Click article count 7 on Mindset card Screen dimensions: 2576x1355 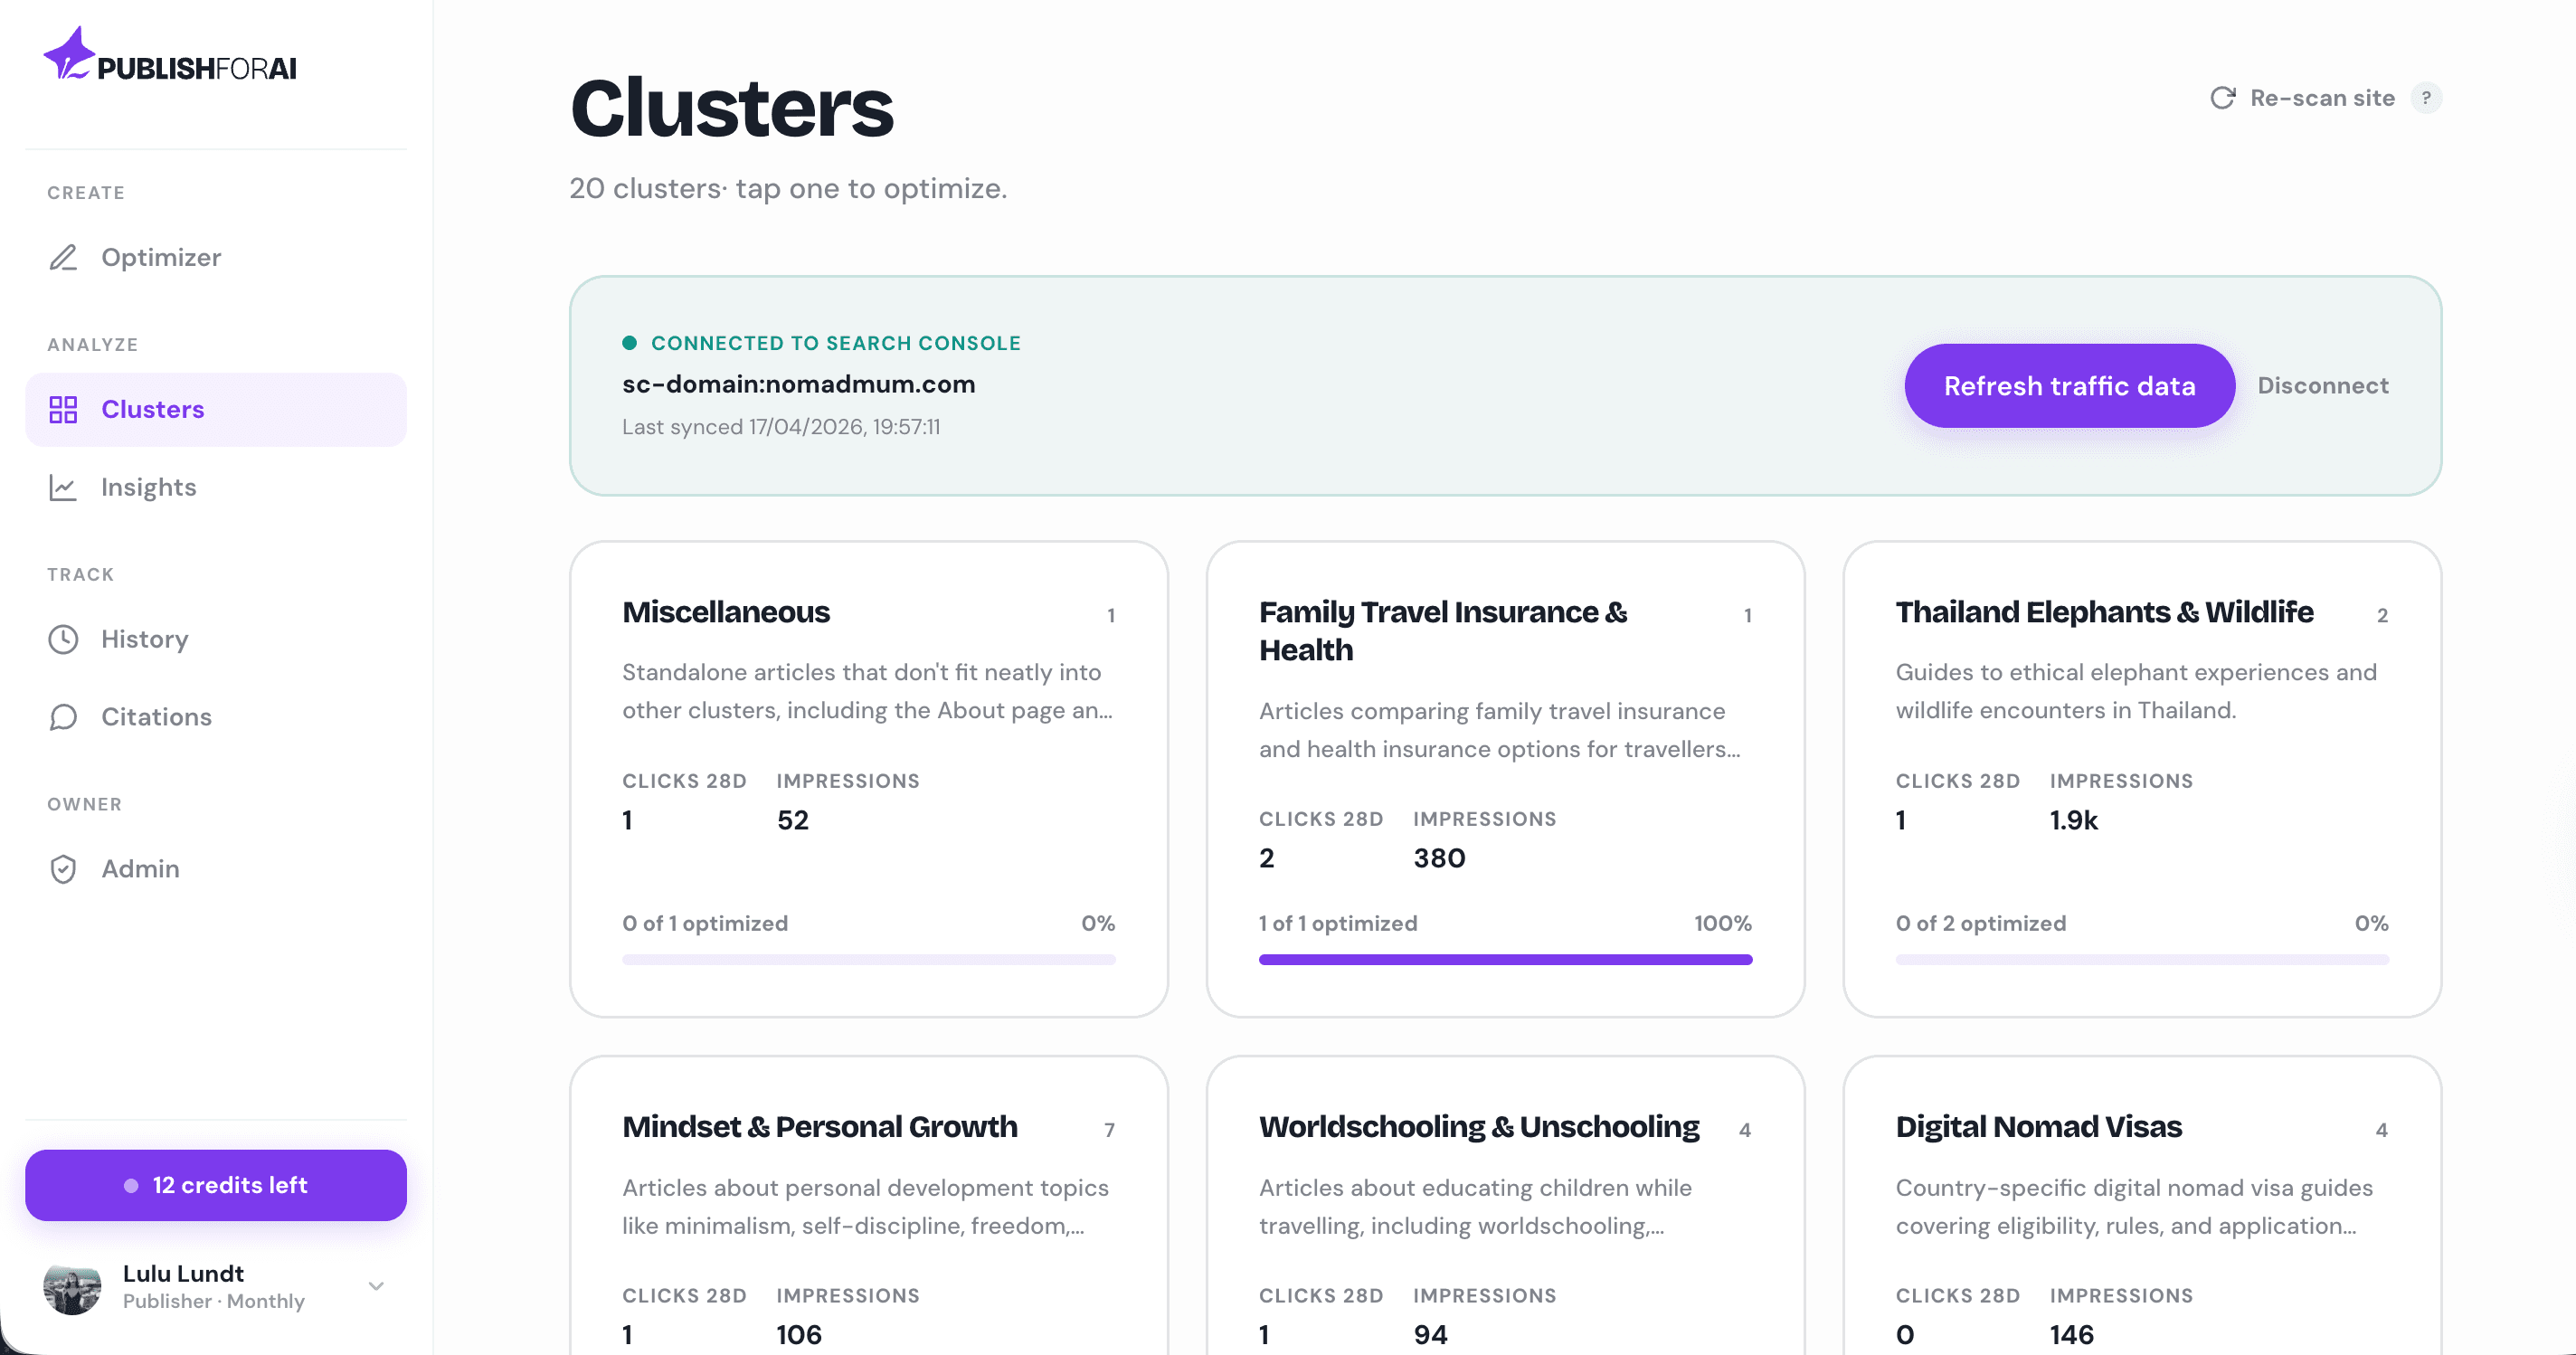pyautogui.click(x=1109, y=1130)
